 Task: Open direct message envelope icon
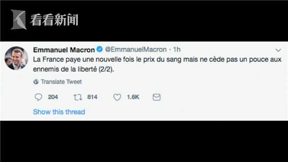point(157,97)
